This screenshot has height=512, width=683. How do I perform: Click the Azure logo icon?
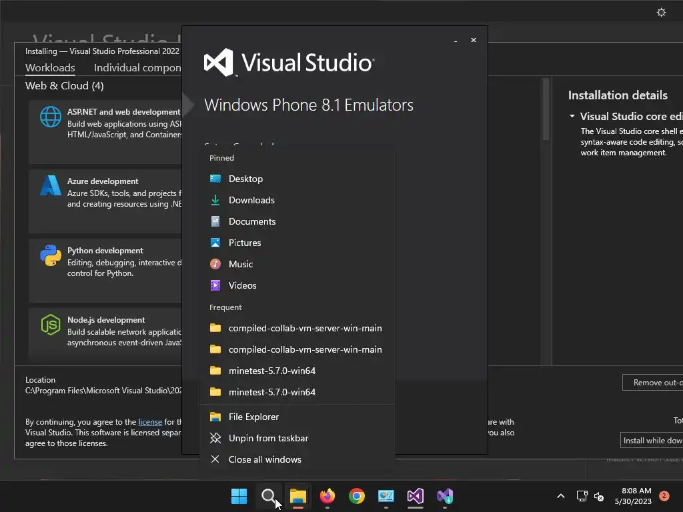(x=51, y=186)
